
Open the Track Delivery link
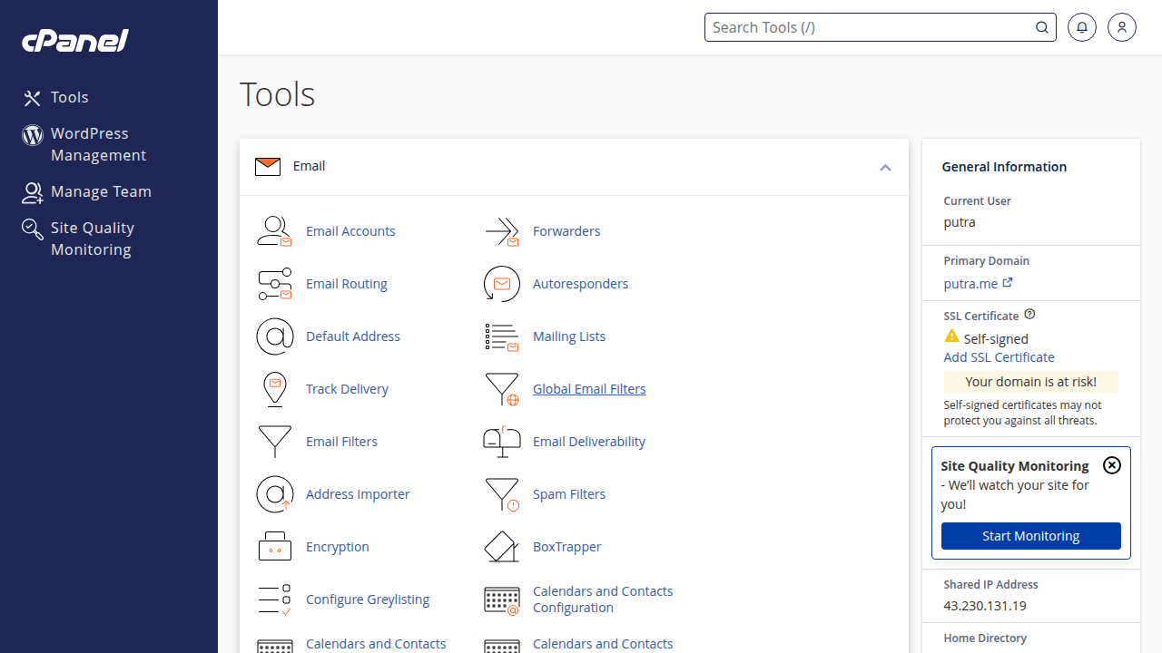tap(347, 389)
